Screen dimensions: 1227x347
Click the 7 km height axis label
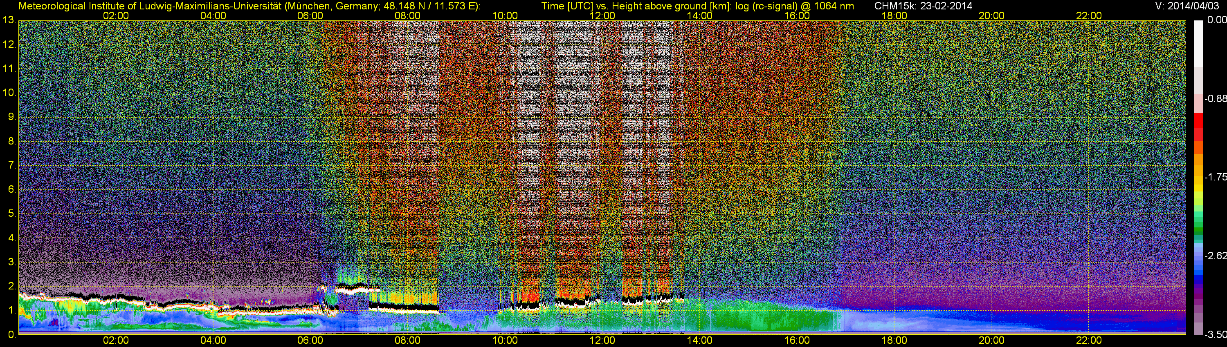pyautogui.click(x=12, y=165)
